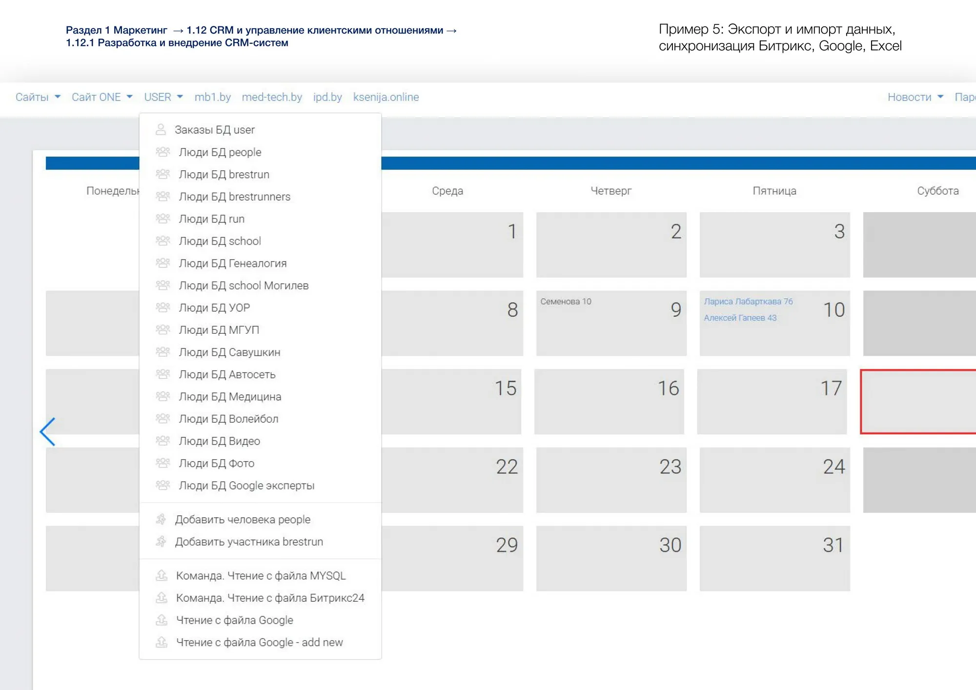Choose Люди БД people from menu

[260, 152]
